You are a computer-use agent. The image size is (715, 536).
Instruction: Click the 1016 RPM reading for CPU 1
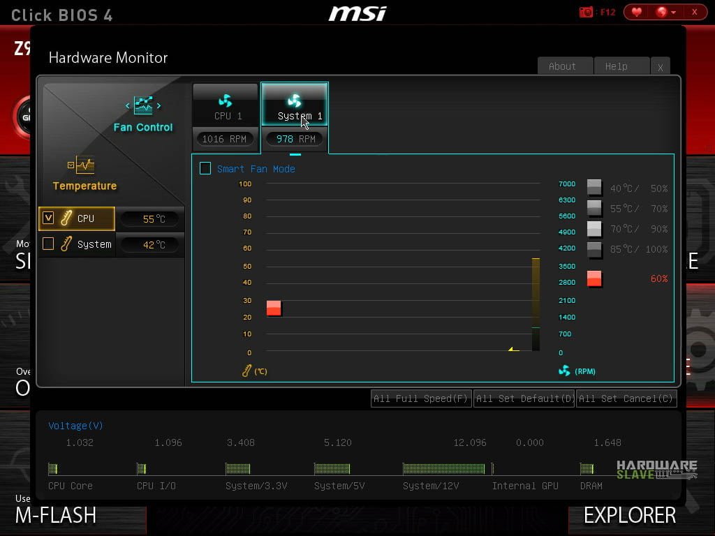(x=224, y=139)
